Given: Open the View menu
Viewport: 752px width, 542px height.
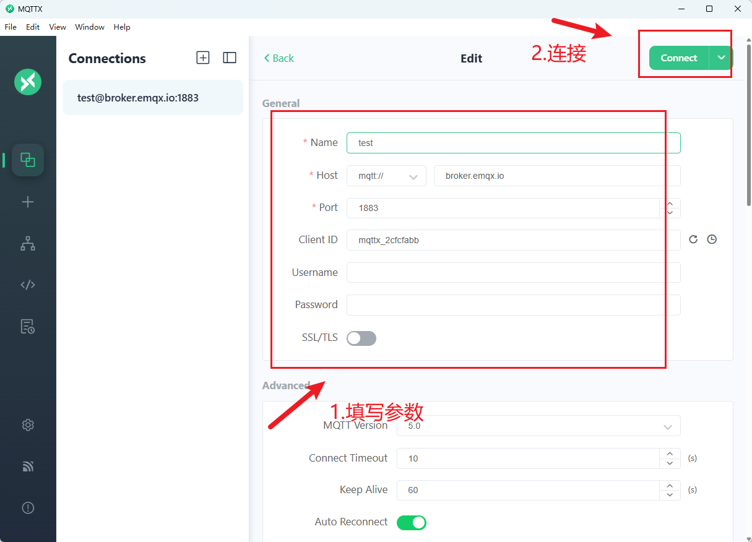Looking at the screenshot, I should click(58, 27).
